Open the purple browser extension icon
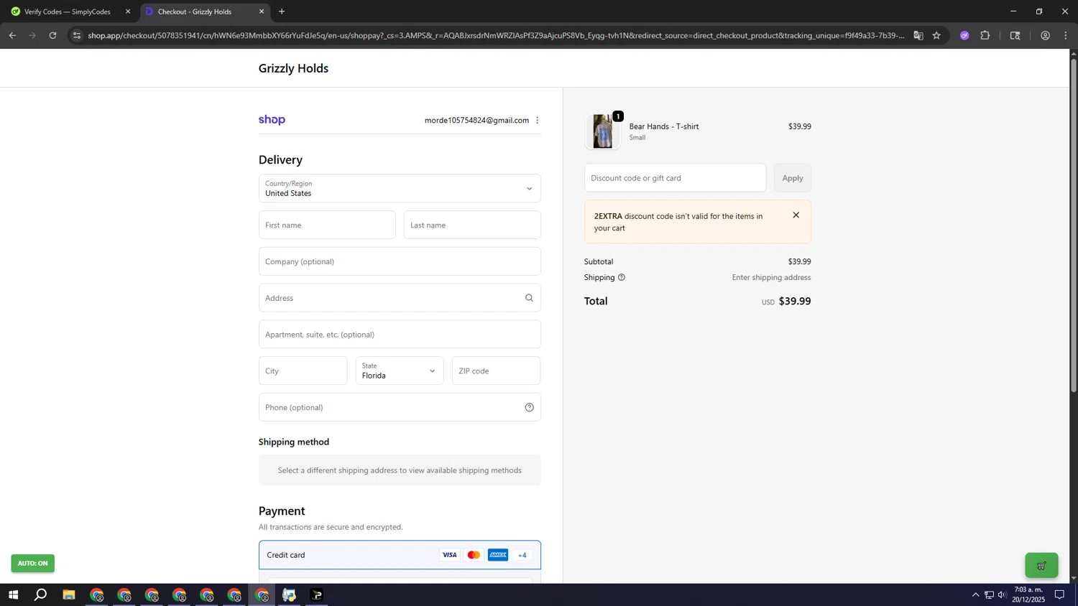This screenshot has height=606, width=1078. point(964,35)
